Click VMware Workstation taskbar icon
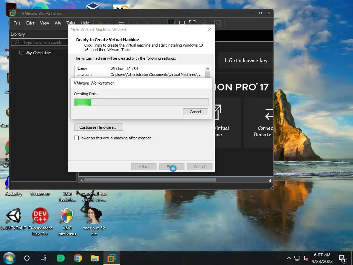Viewport: 353px width, 265px height. coord(112,258)
